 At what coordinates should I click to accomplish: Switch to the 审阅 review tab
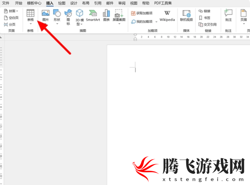pos(122,3)
